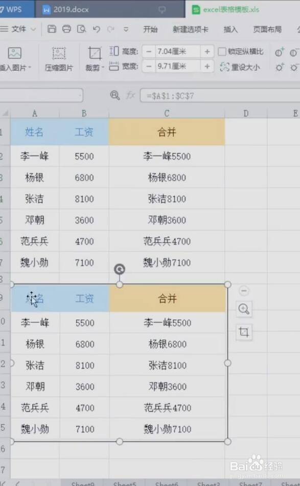Viewport: 300px width, 486px height.
Task: Click cell 范兵兵4700 in row 6
Action: click(x=167, y=241)
